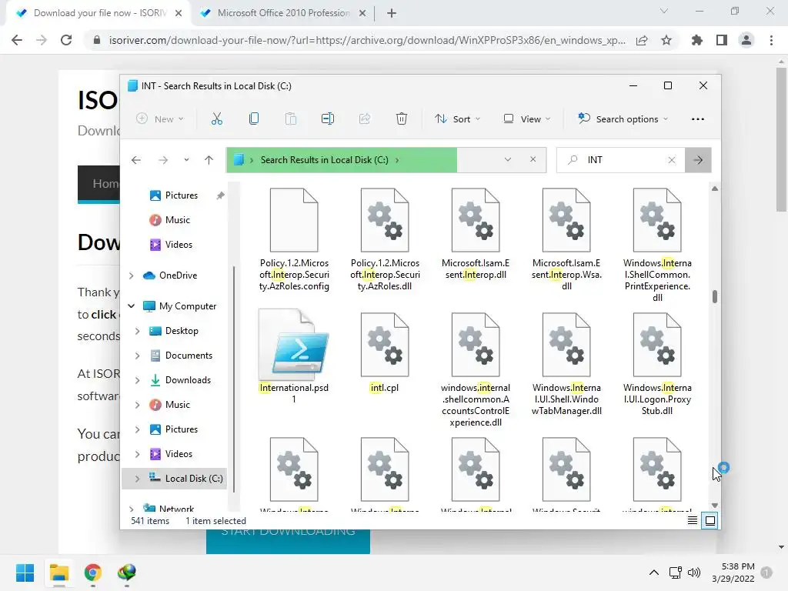Image resolution: width=788 pixels, height=591 pixels.
Task: Run search with the arrow button beside INT
Action: point(698,160)
